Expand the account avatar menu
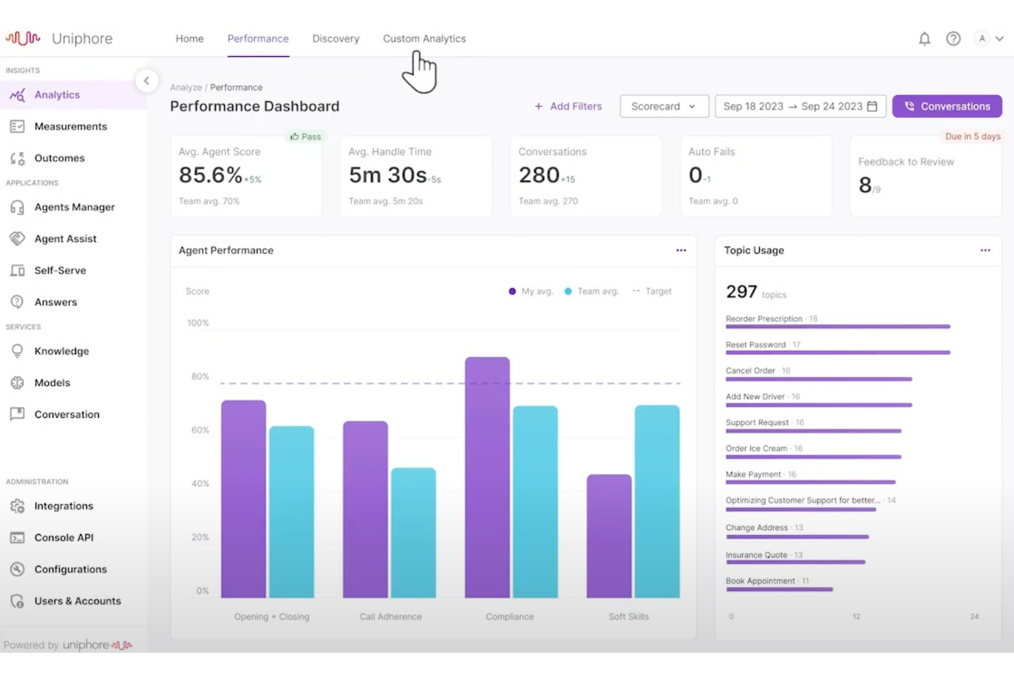The image size is (1014, 676). tap(988, 38)
